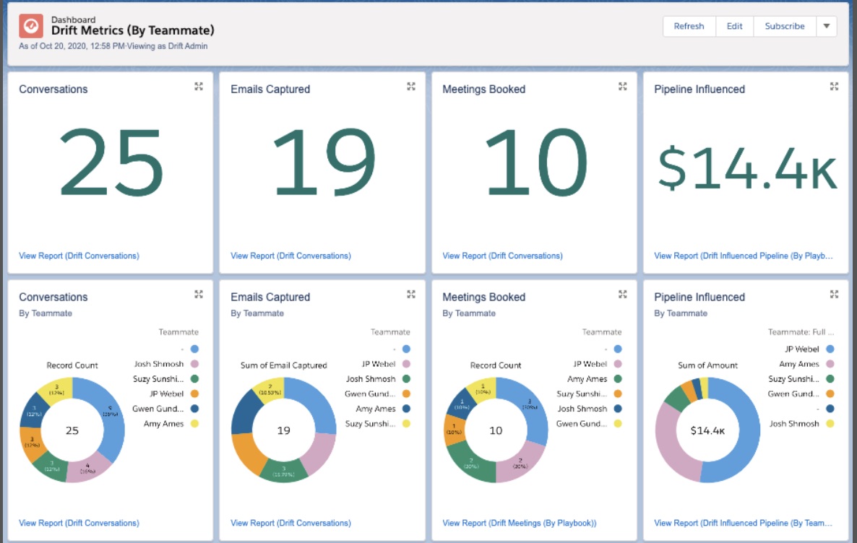Click the Drift Metrics (By Teammate) dashboard title
Viewport: 857px width, 543px height.
[133, 30]
